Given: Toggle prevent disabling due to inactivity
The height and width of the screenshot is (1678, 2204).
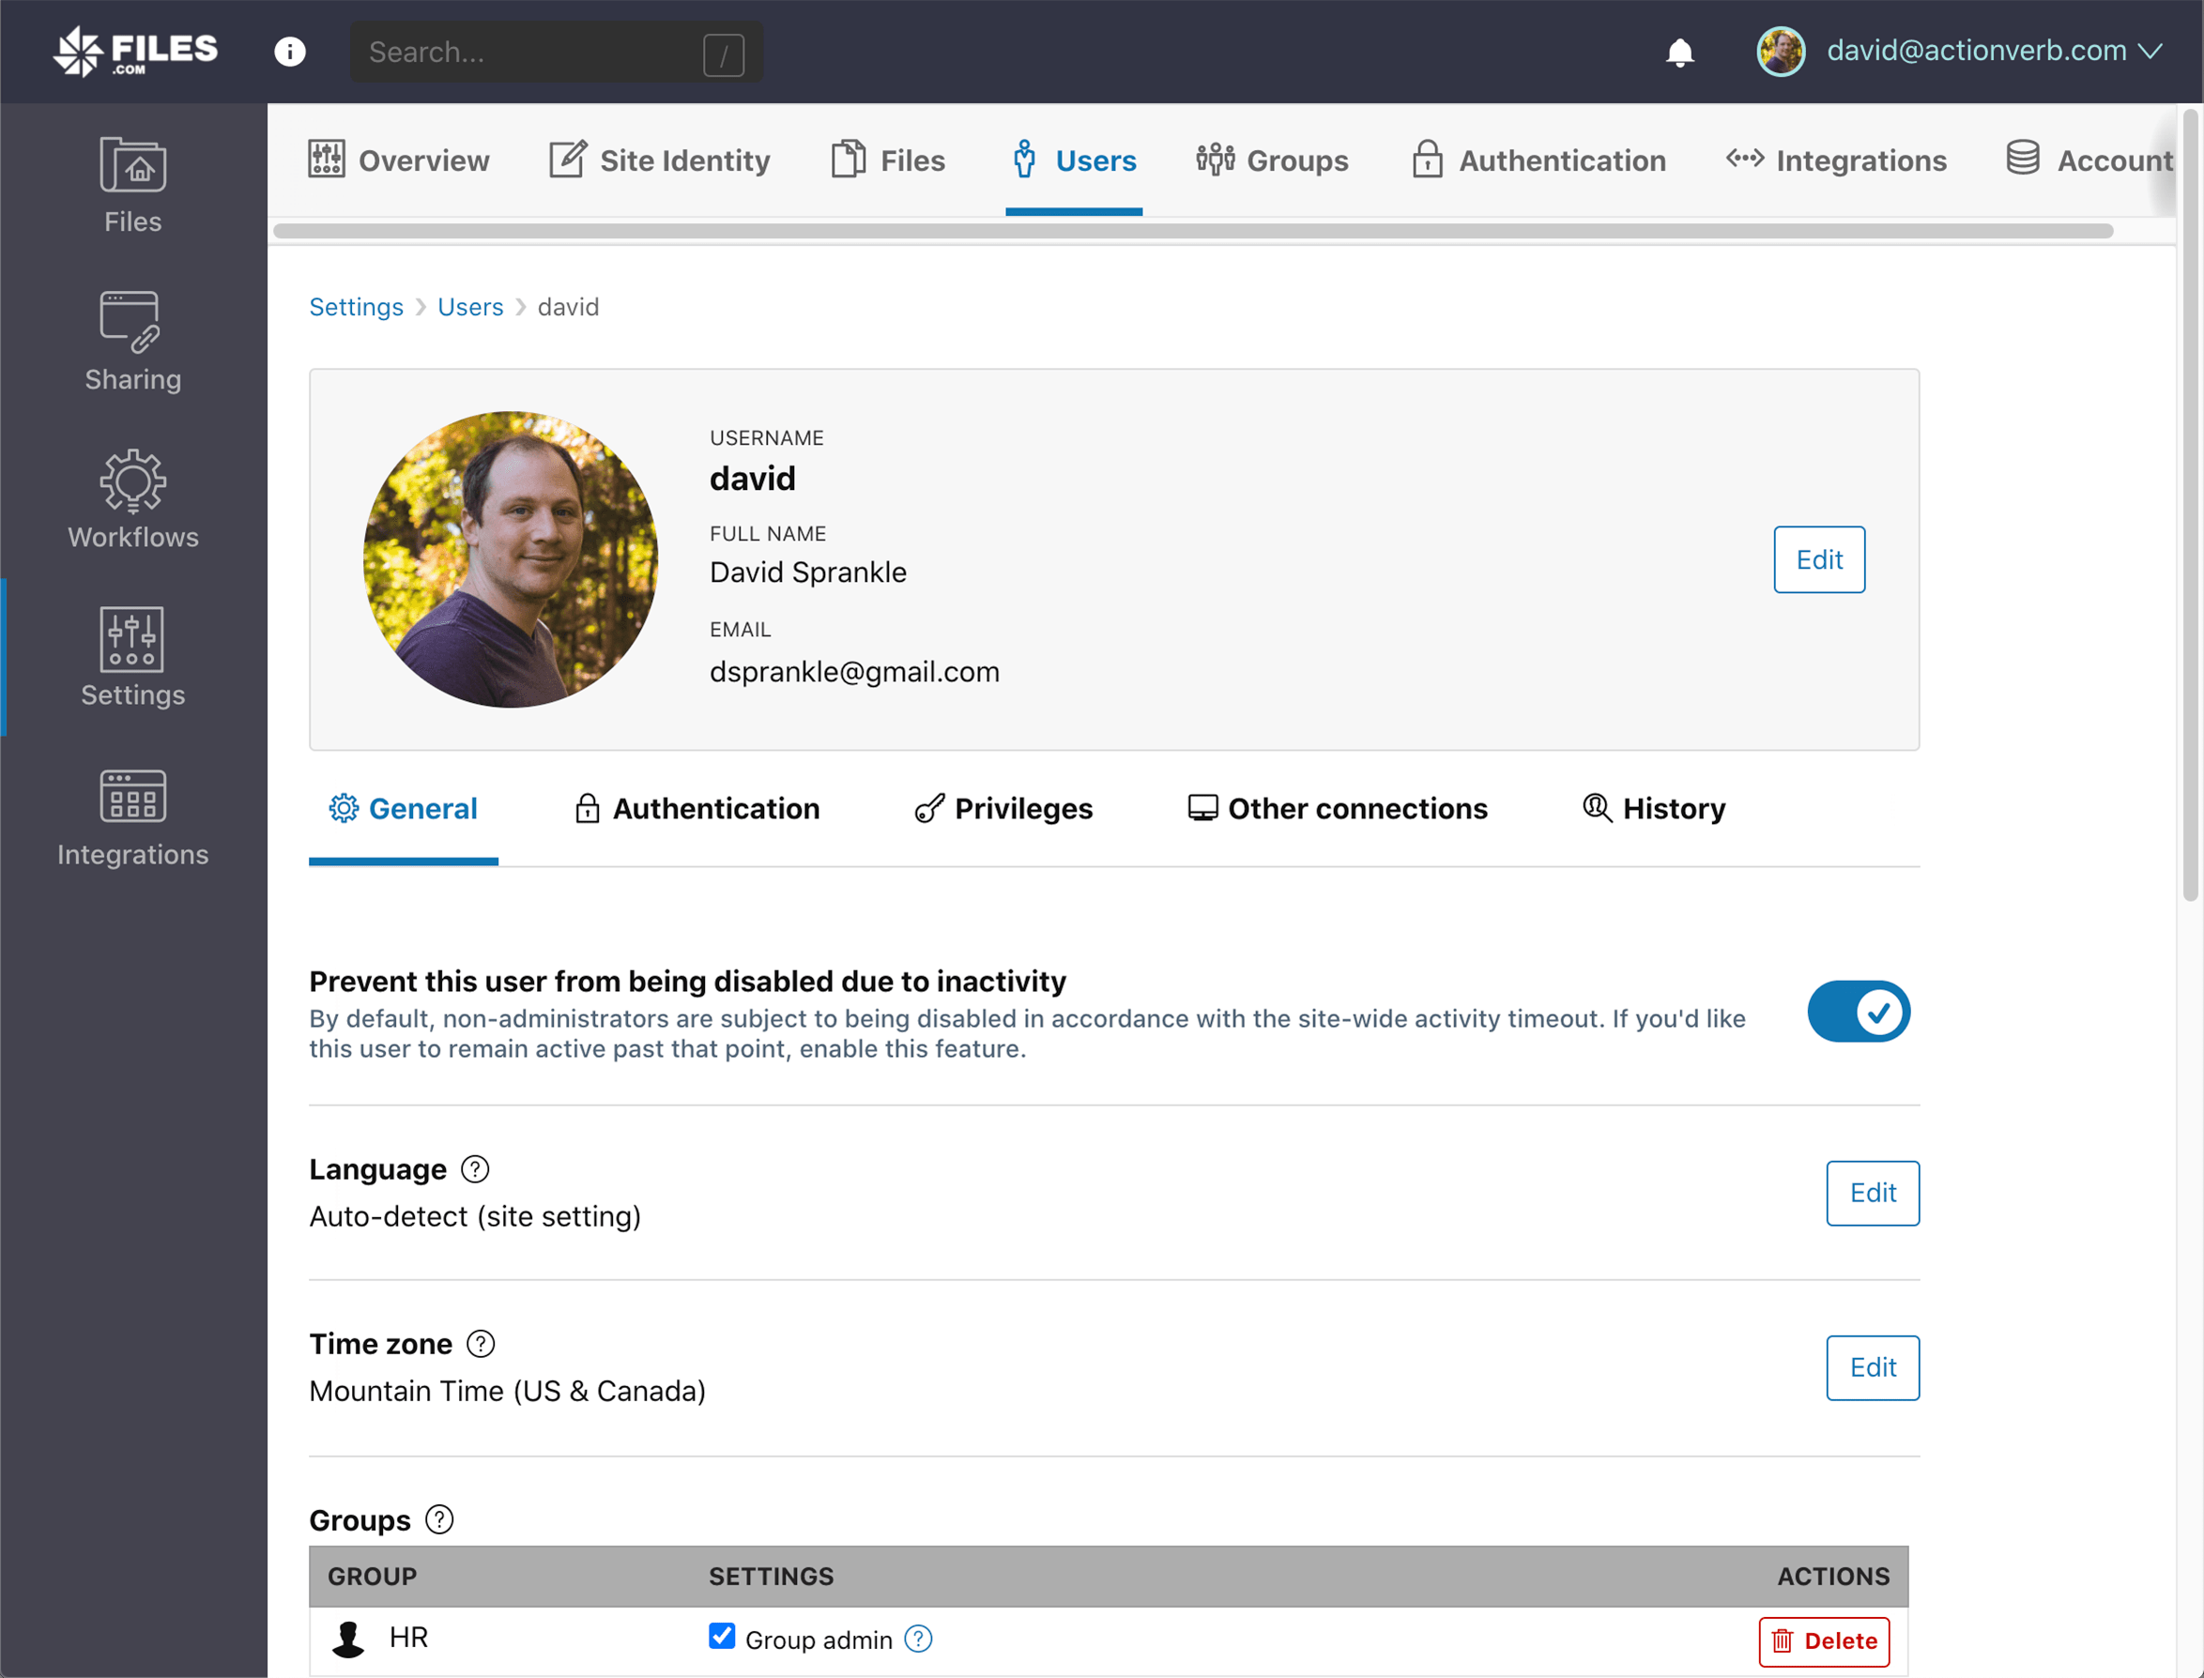Looking at the screenshot, I should [x=1858, y=1012].
